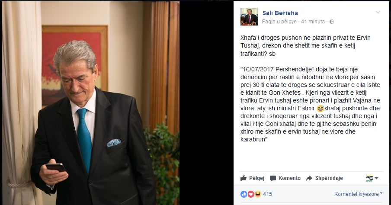This screenshot has width=391, height=205.
Task: Click the red heart reaction icon
Action: (251, 194)
